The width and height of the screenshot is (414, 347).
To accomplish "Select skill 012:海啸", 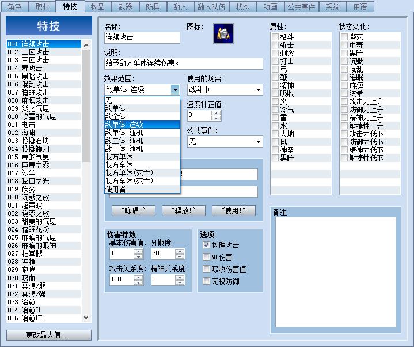I will pos(44,133).
